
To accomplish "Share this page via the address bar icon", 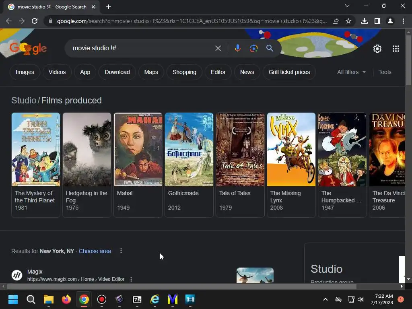I will coord(336,21).
